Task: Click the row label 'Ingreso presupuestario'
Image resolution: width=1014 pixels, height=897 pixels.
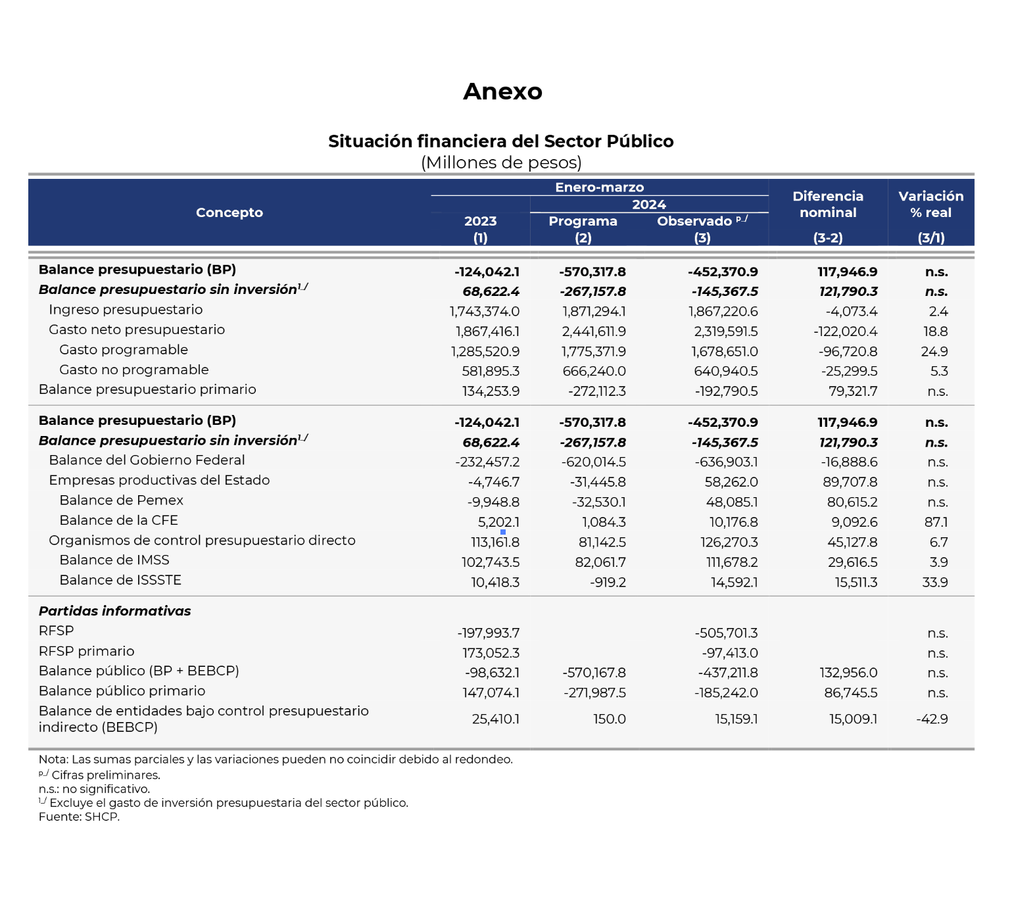Action: tap(126, 310)
